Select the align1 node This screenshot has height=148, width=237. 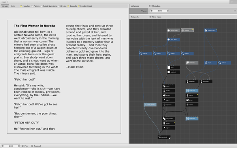pyautogui.click(x=169, y=100)
